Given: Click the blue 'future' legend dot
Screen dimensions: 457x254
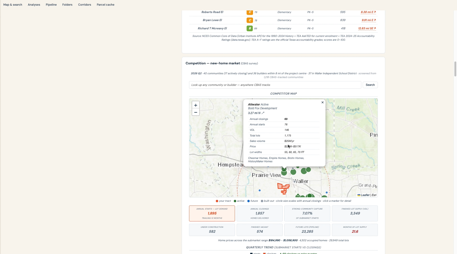Looking at the screenshot, I should [248, 201].
